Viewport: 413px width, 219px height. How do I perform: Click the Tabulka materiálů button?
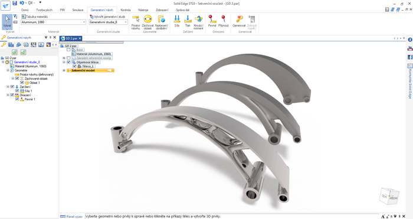[x=34, y=17]
